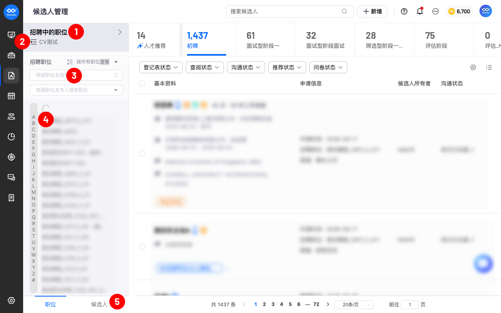Open the notification bell
501x313 pixels.
click(x=420, y=11)
